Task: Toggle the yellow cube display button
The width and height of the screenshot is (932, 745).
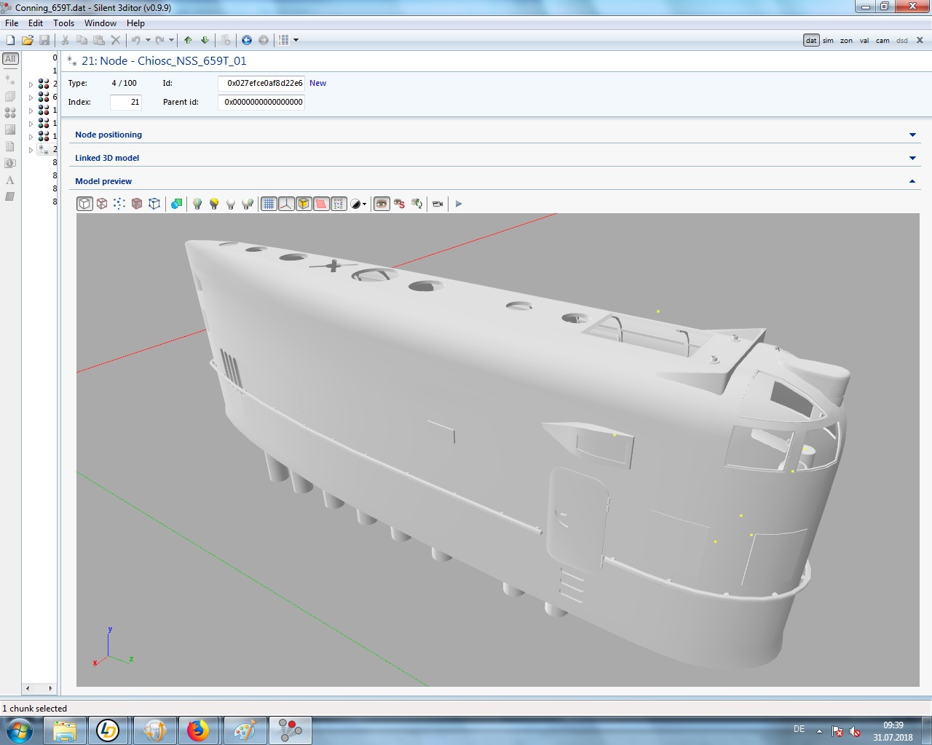Action: point(304,204)
